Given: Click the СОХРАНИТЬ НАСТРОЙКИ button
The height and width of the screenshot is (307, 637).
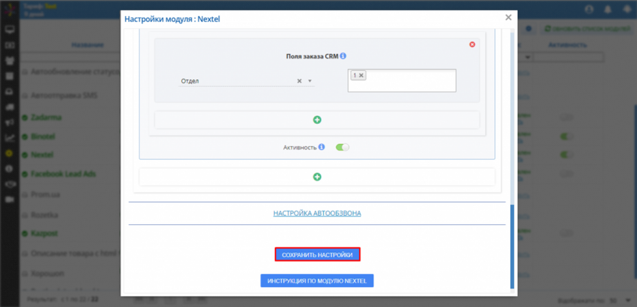Looking at the screenshot, I should click(x=317, y=255).
